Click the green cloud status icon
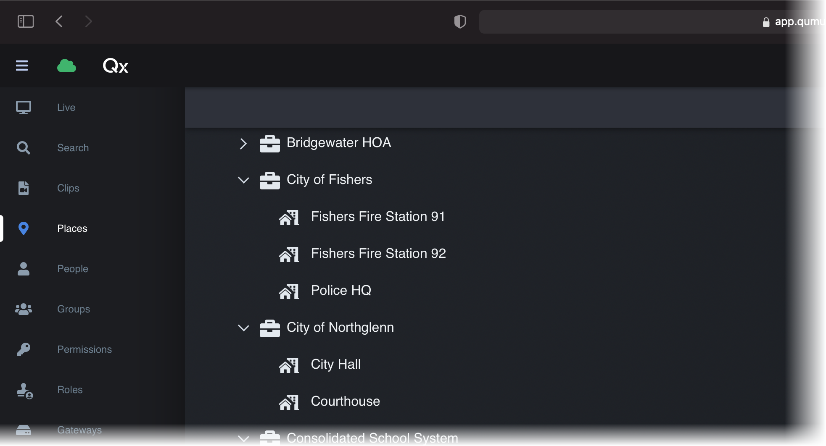826x446 pixels. coord(66,66)
